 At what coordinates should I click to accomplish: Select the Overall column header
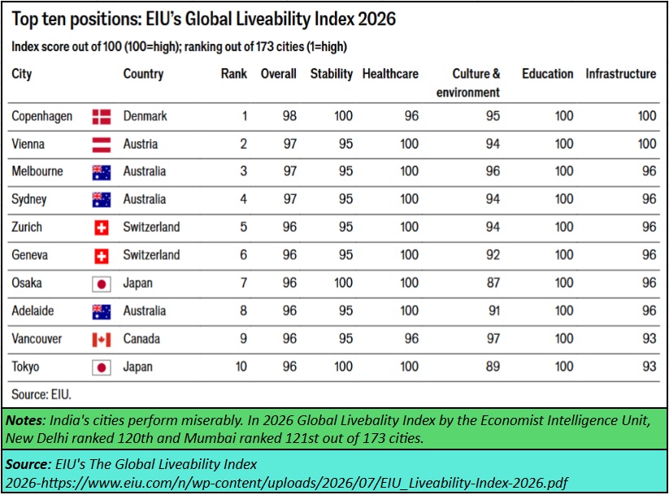coord(279,74)
